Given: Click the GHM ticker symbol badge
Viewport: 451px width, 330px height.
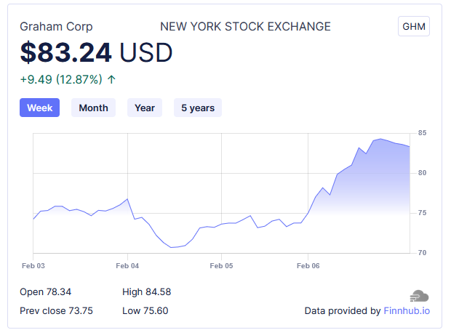Looking at the screenshot, I should 415,26.
